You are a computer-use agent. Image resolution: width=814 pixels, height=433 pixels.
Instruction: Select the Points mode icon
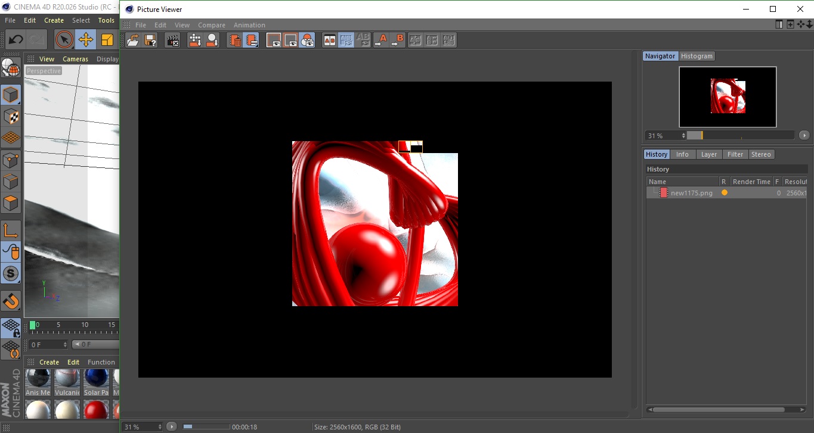[x=11, y=160]
